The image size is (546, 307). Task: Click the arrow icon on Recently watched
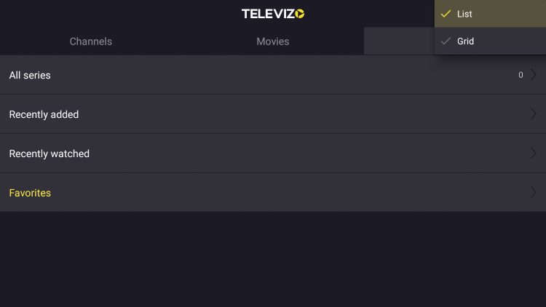pos(533,153)
